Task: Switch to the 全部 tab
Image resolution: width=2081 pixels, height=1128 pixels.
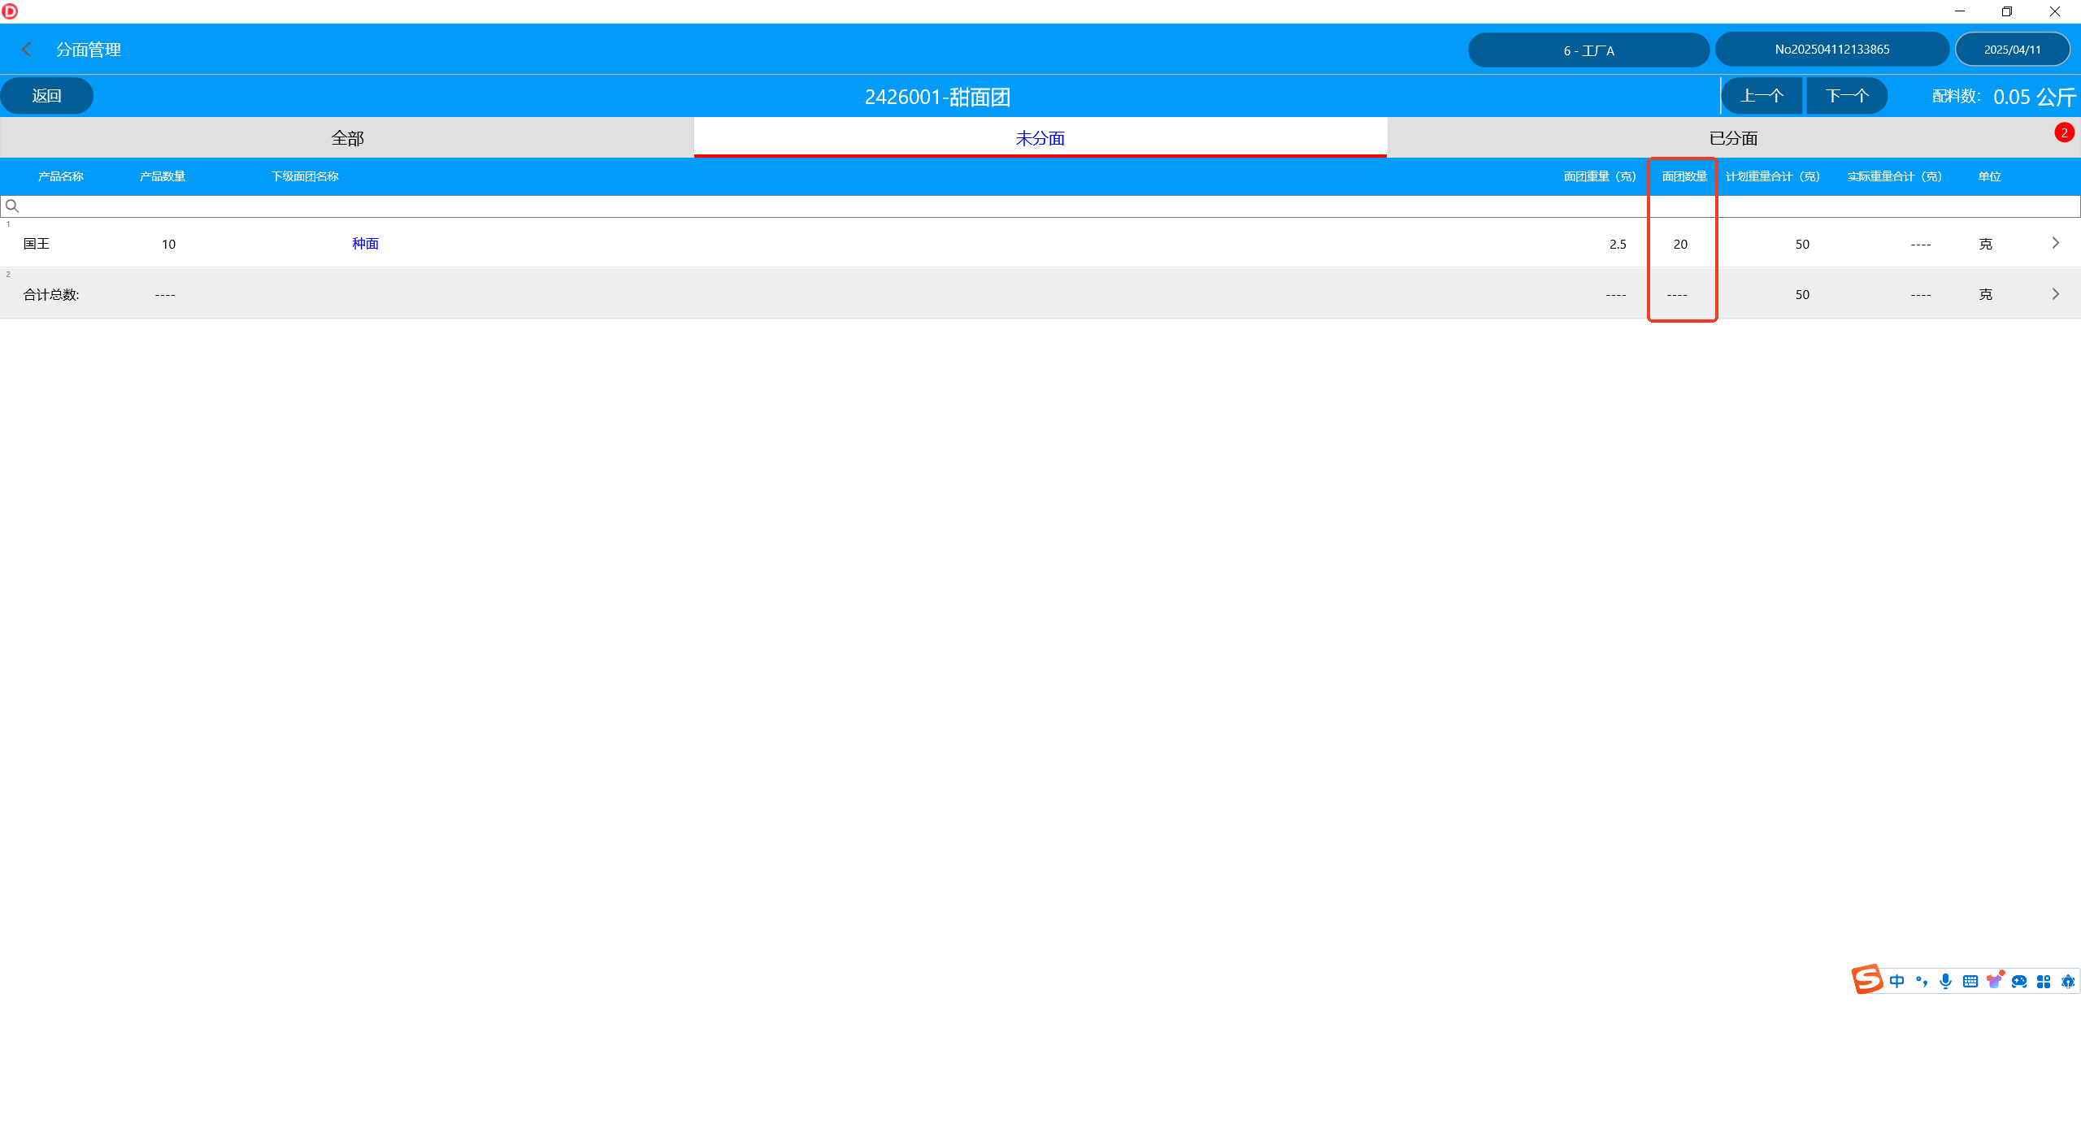Action: click(347, 138)
